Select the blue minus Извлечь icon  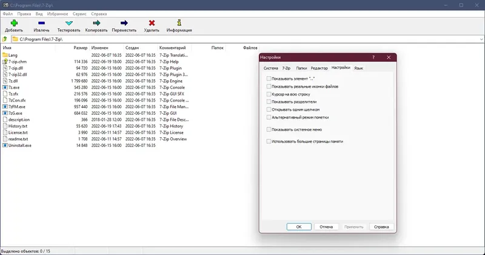click(x=41, y=23)
